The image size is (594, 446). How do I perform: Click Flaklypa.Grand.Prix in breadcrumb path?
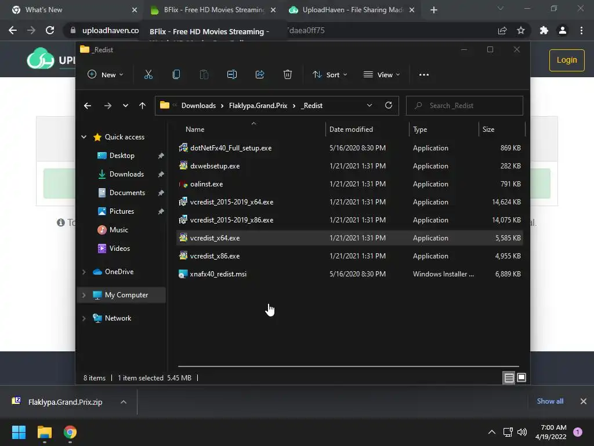(x=258, y=106)
